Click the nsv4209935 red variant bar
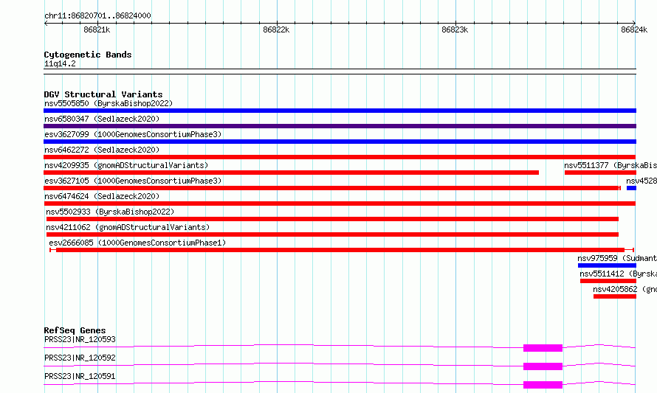Viewport: 657px width, 393px height. tap(291, 173)
